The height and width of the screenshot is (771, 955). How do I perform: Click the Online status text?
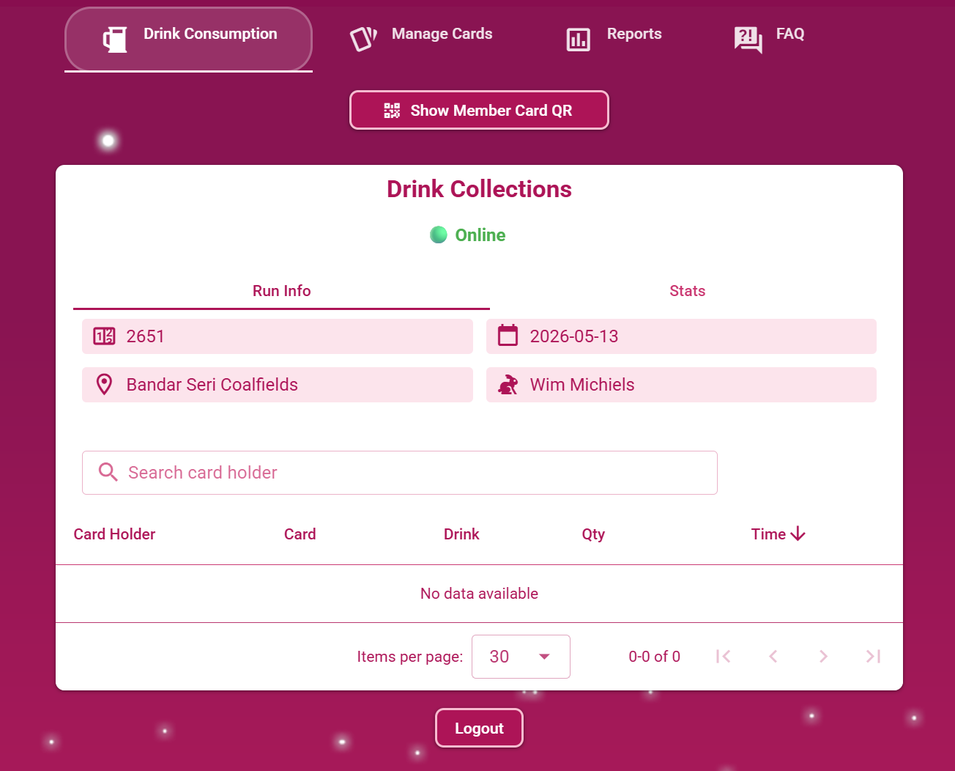coord(480,235)
